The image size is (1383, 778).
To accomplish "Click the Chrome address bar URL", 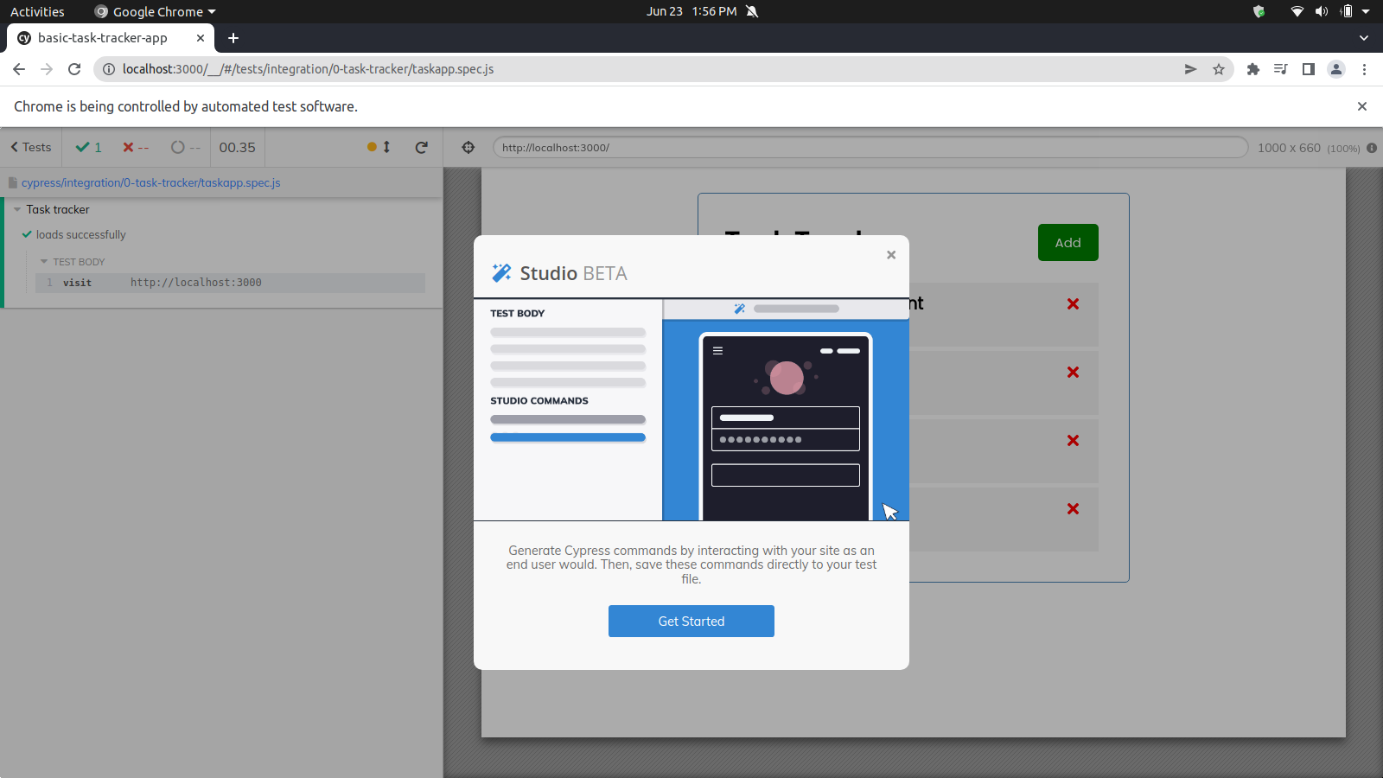I will [308, 69].
